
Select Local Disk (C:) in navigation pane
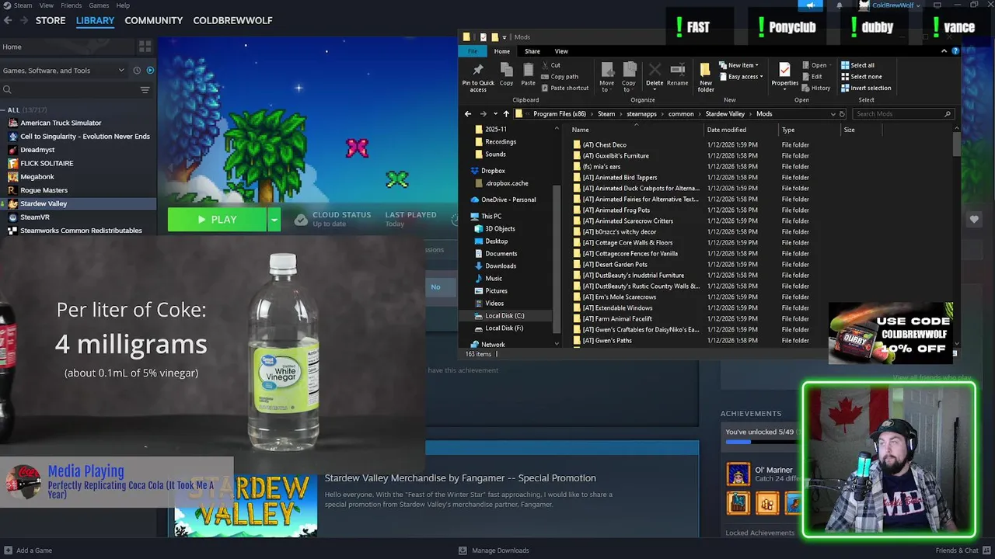(x=504, y=316)
